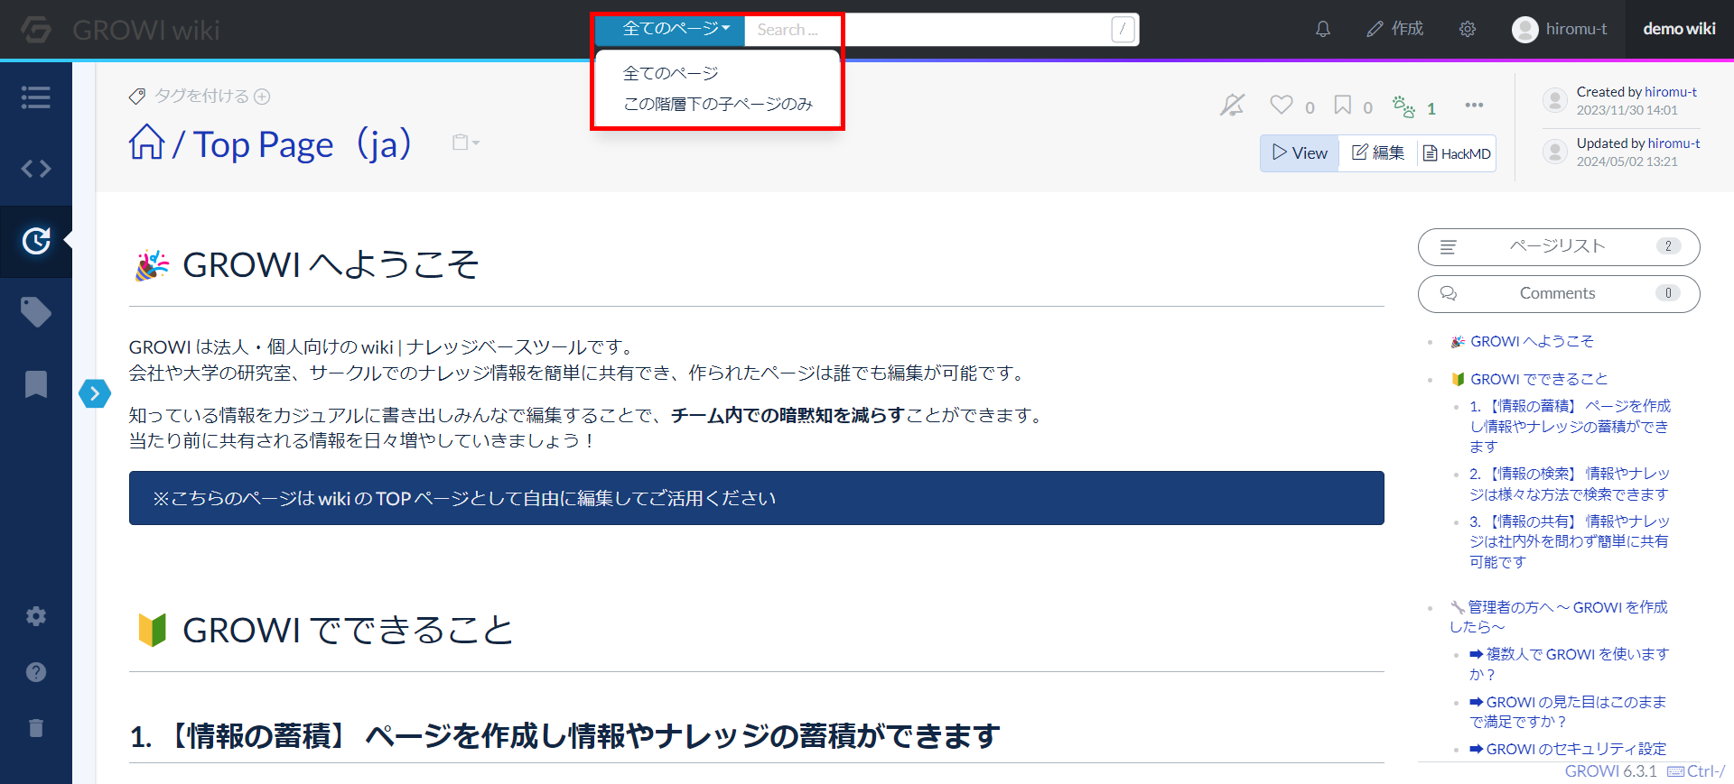Click the GROWI wiki site title
1734x784 pixels.
point(146,30)
